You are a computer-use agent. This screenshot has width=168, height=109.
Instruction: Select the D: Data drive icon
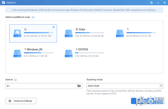(x=69, y=33)
